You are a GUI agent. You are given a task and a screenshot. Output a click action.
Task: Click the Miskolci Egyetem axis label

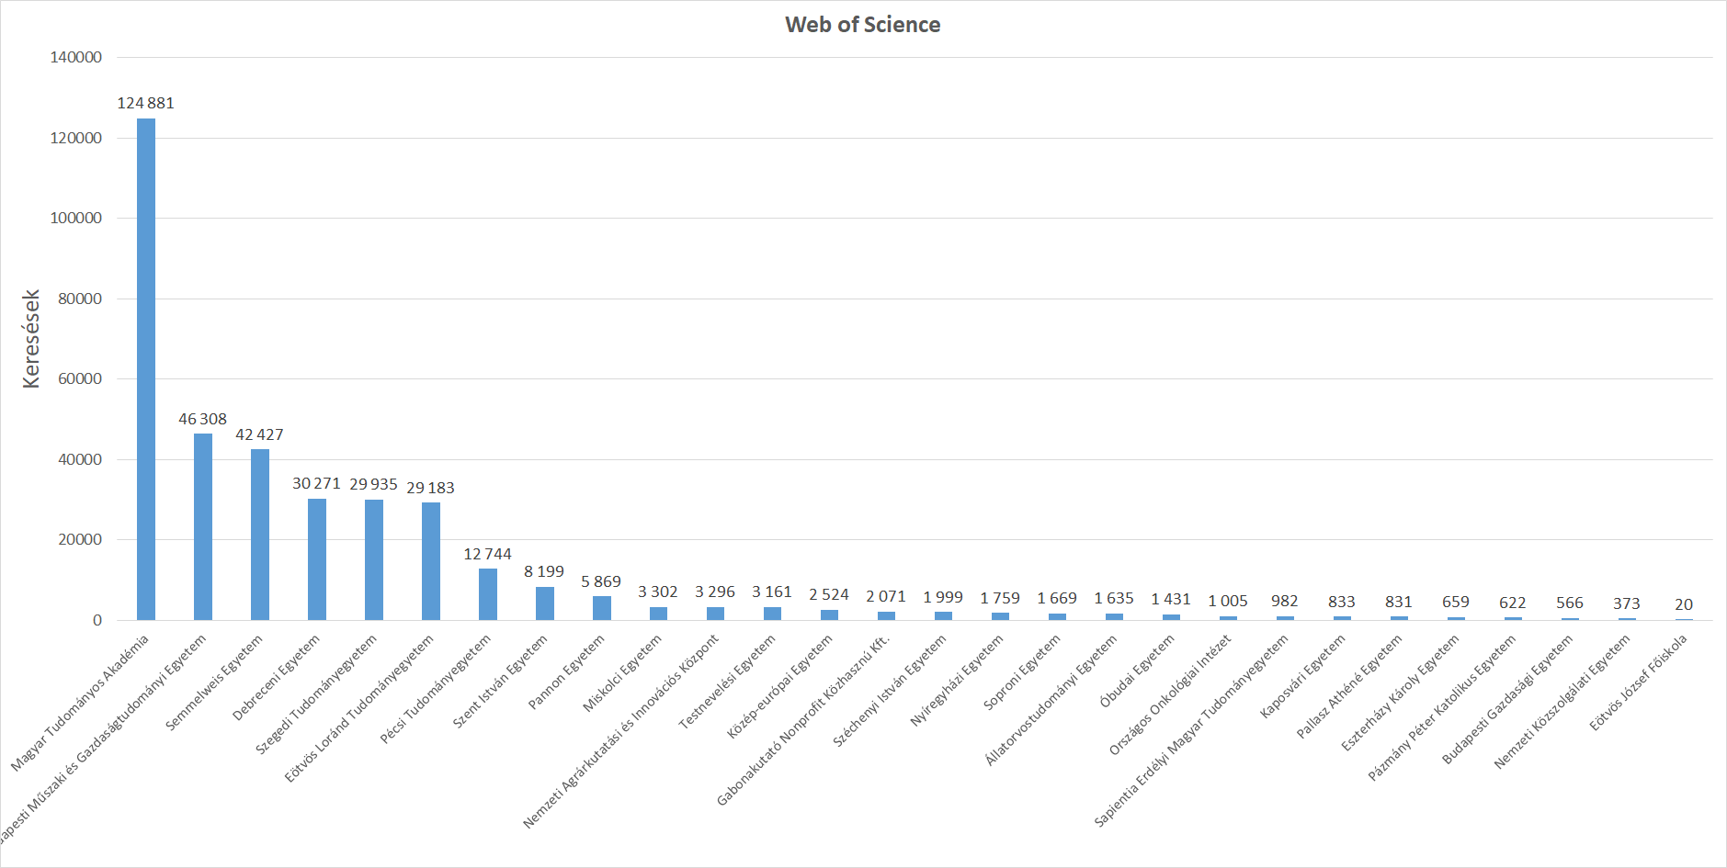click(622, 673)
